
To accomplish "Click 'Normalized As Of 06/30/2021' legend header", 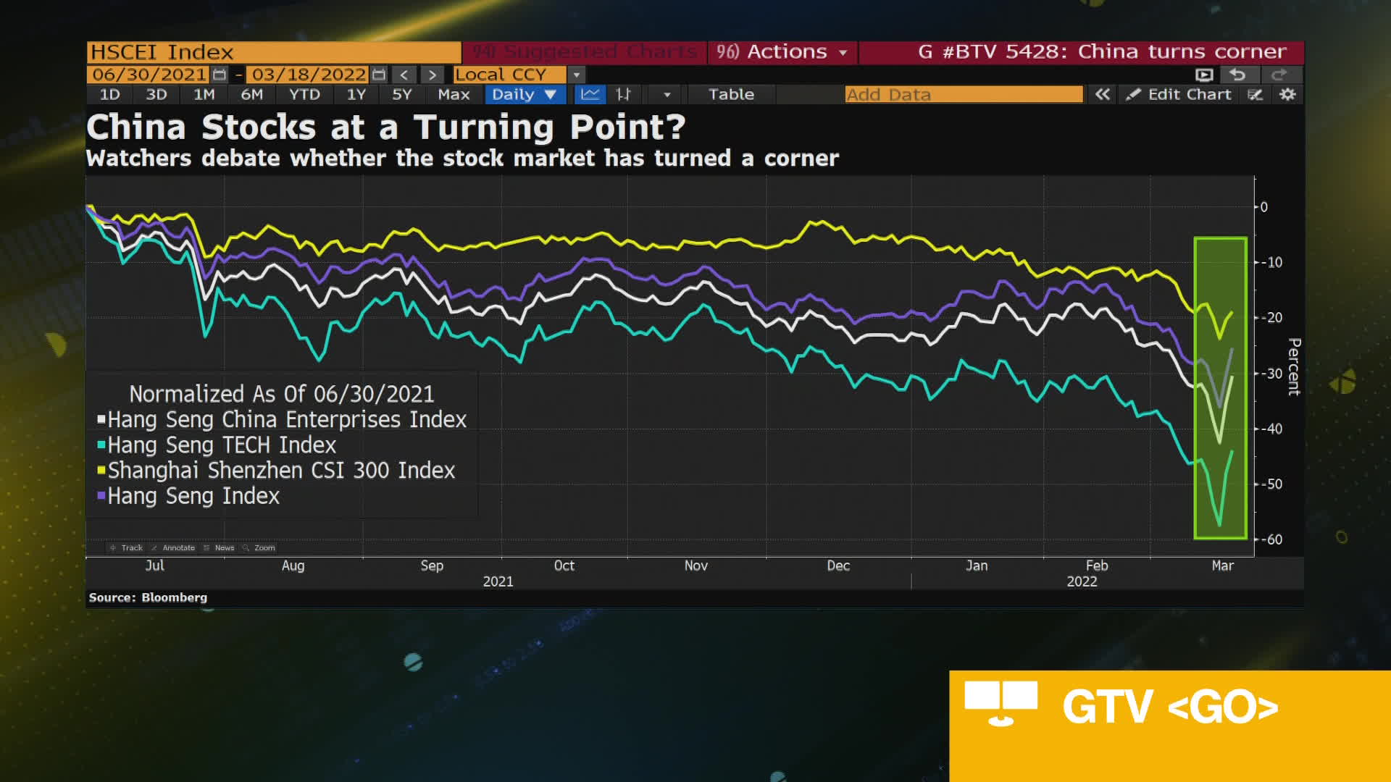I will click(282, 394).
